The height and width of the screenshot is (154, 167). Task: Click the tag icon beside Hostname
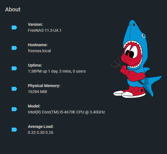pyautogui.click(x=14, y=48)
